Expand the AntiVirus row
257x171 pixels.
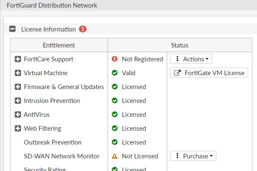point(18,115)
